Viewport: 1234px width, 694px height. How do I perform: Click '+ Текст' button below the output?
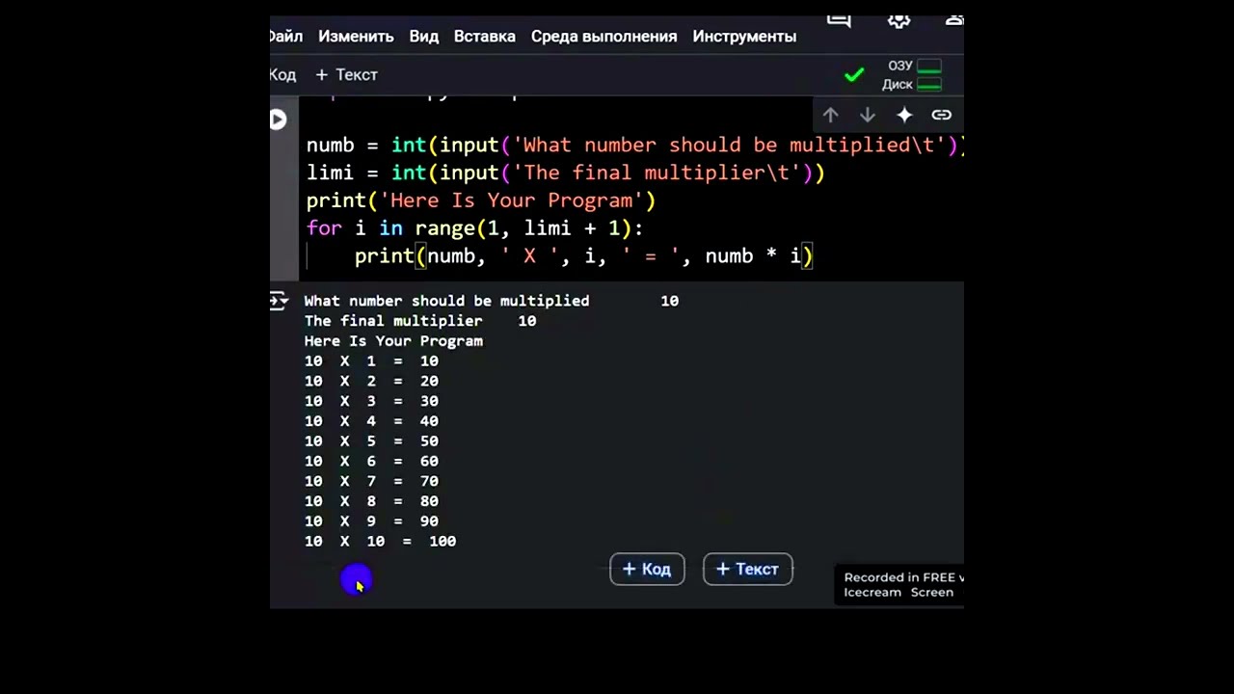(x=747, y=569)
